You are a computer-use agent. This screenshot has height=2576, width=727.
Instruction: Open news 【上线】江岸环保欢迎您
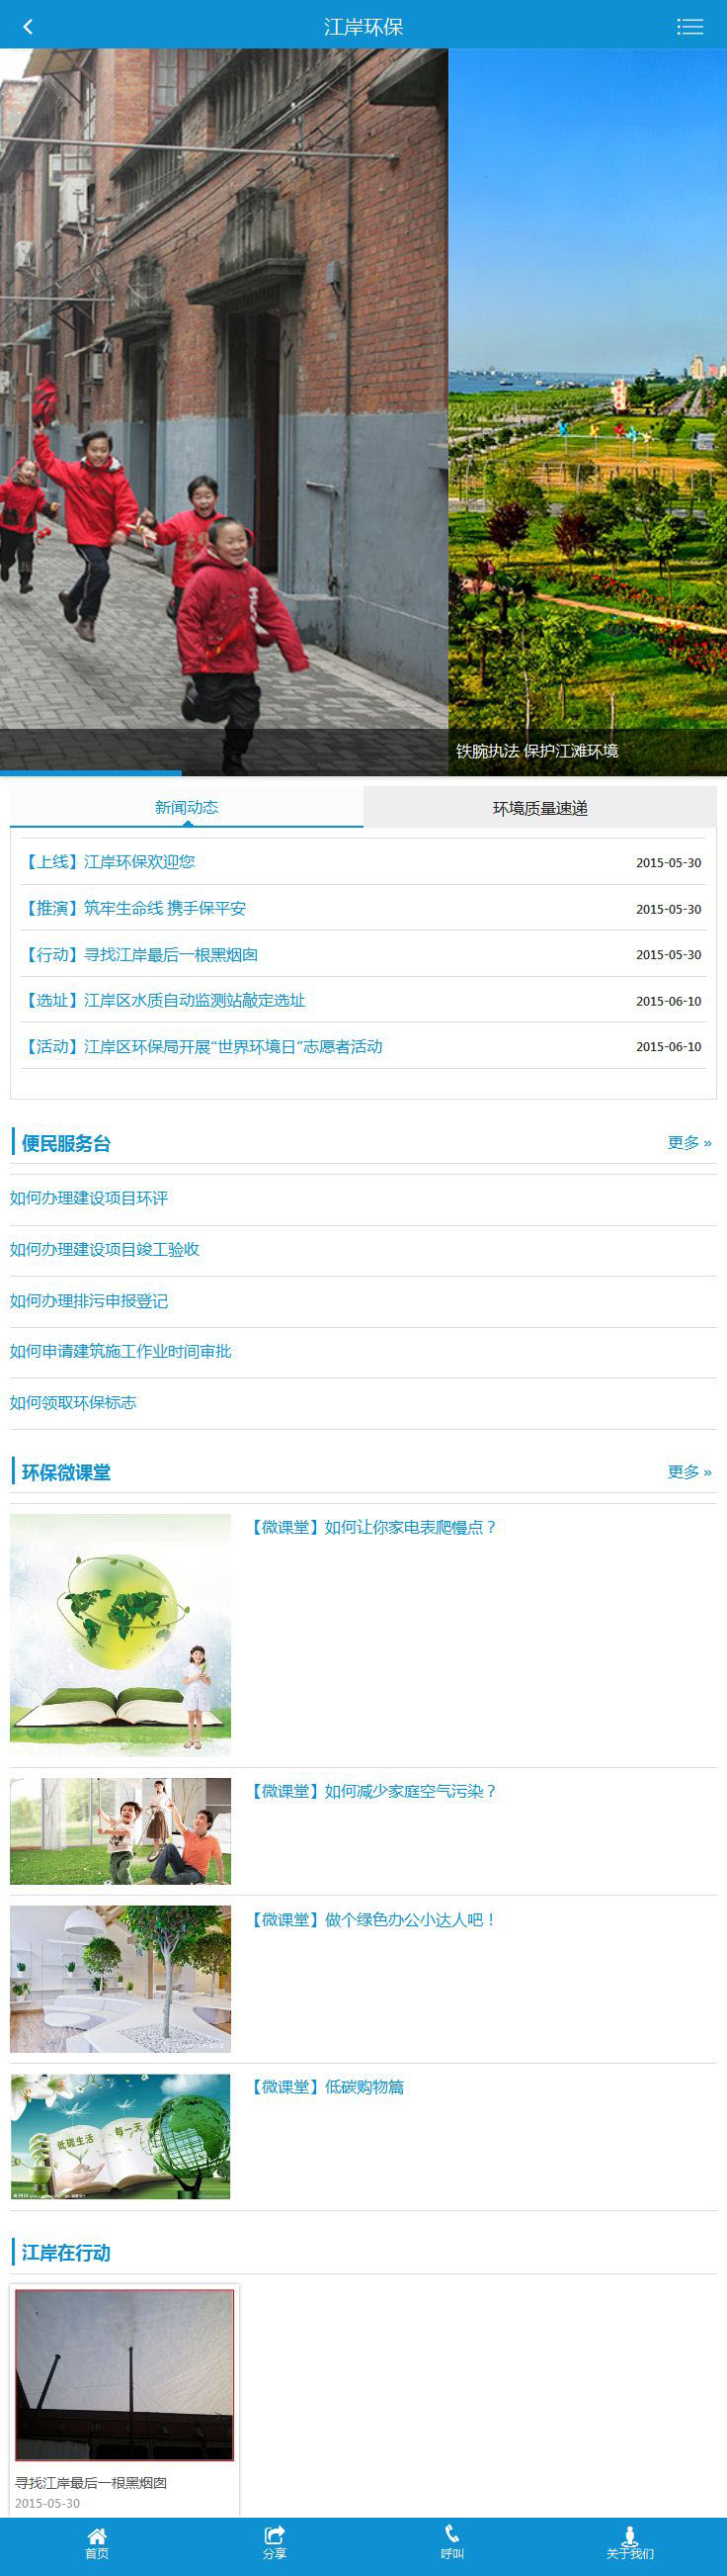(108, 861)
